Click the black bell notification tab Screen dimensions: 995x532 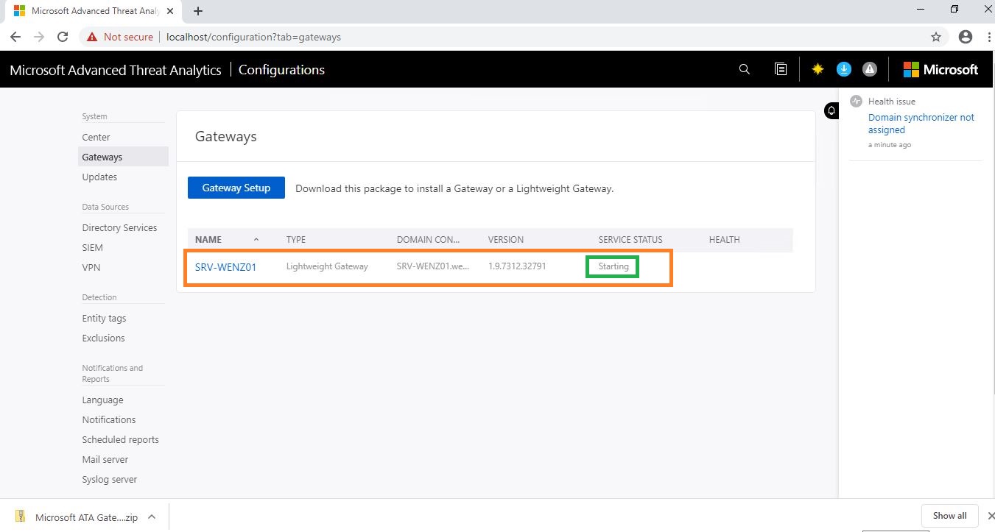[831, 110]
